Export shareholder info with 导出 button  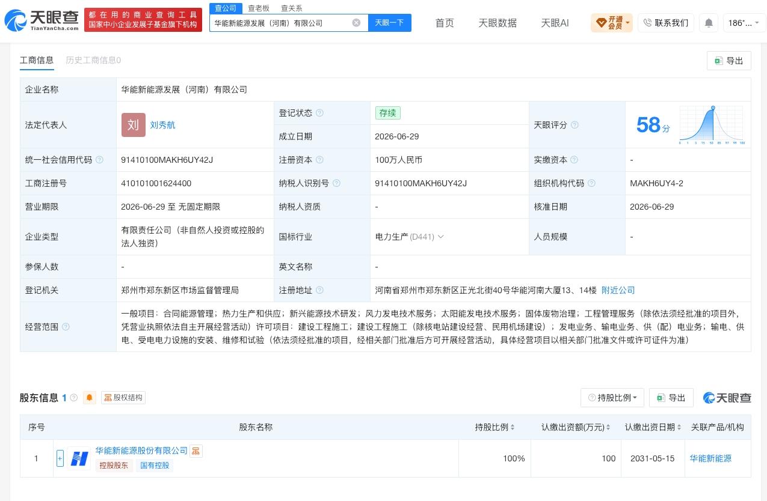point(671,398)
